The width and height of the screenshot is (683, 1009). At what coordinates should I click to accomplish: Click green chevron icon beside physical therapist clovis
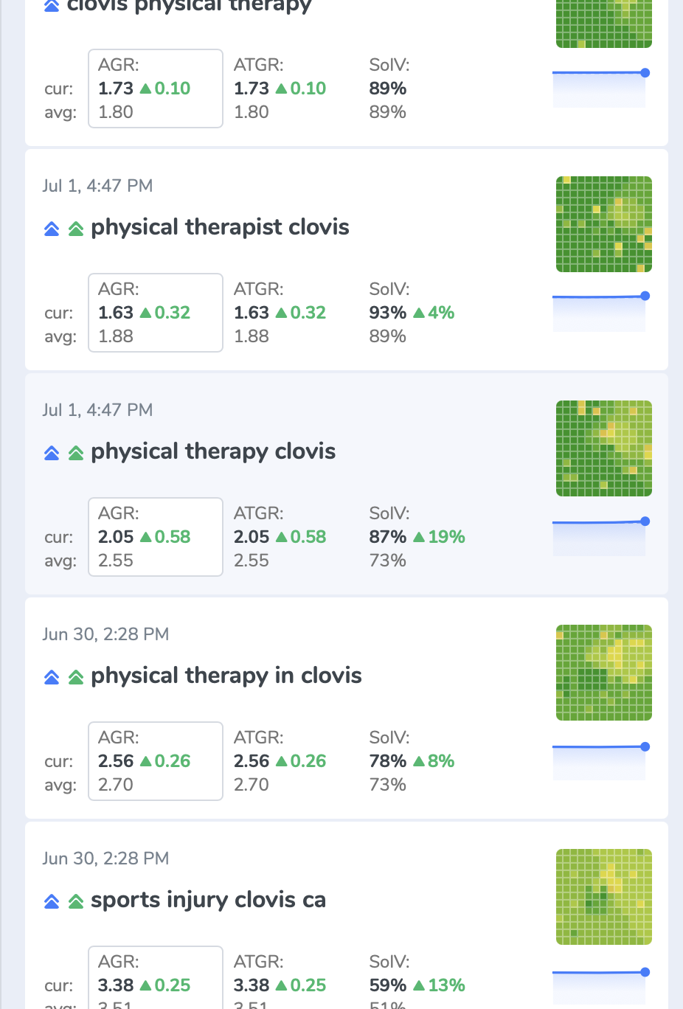click(x=76, y=229)
